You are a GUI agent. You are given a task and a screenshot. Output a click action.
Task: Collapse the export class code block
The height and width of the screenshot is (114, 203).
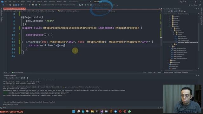pyautogui.click(x=22, y=28)
